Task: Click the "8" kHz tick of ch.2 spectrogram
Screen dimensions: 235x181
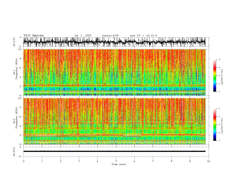Action: click(21, 107)
